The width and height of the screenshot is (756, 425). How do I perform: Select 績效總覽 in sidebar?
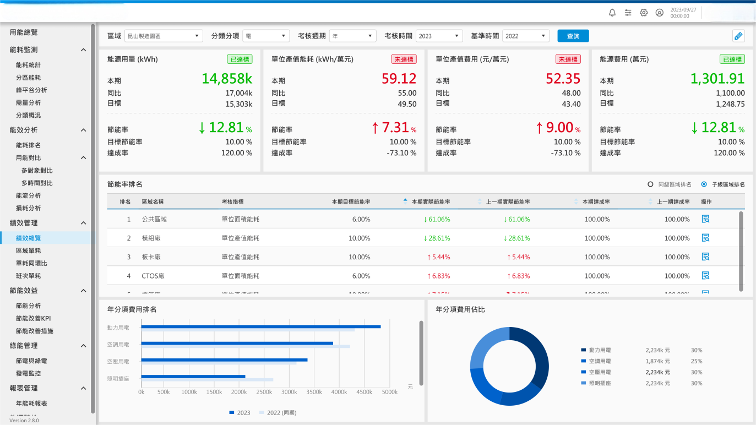[28, 238]
